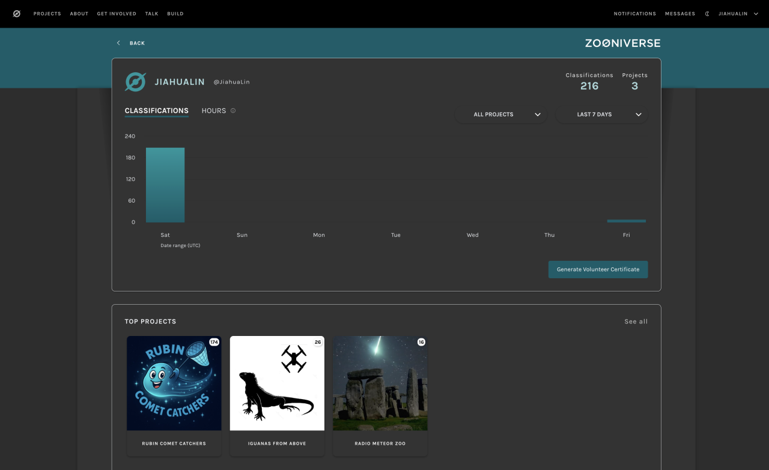Image resolution: width=769 pixels, height=470 pixels.
Task: Click the 240 y-axis label
Action: tap(130, 136)
